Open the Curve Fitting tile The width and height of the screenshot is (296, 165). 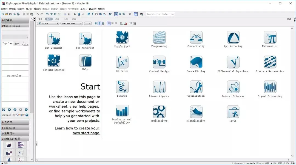tap(196, 62)
